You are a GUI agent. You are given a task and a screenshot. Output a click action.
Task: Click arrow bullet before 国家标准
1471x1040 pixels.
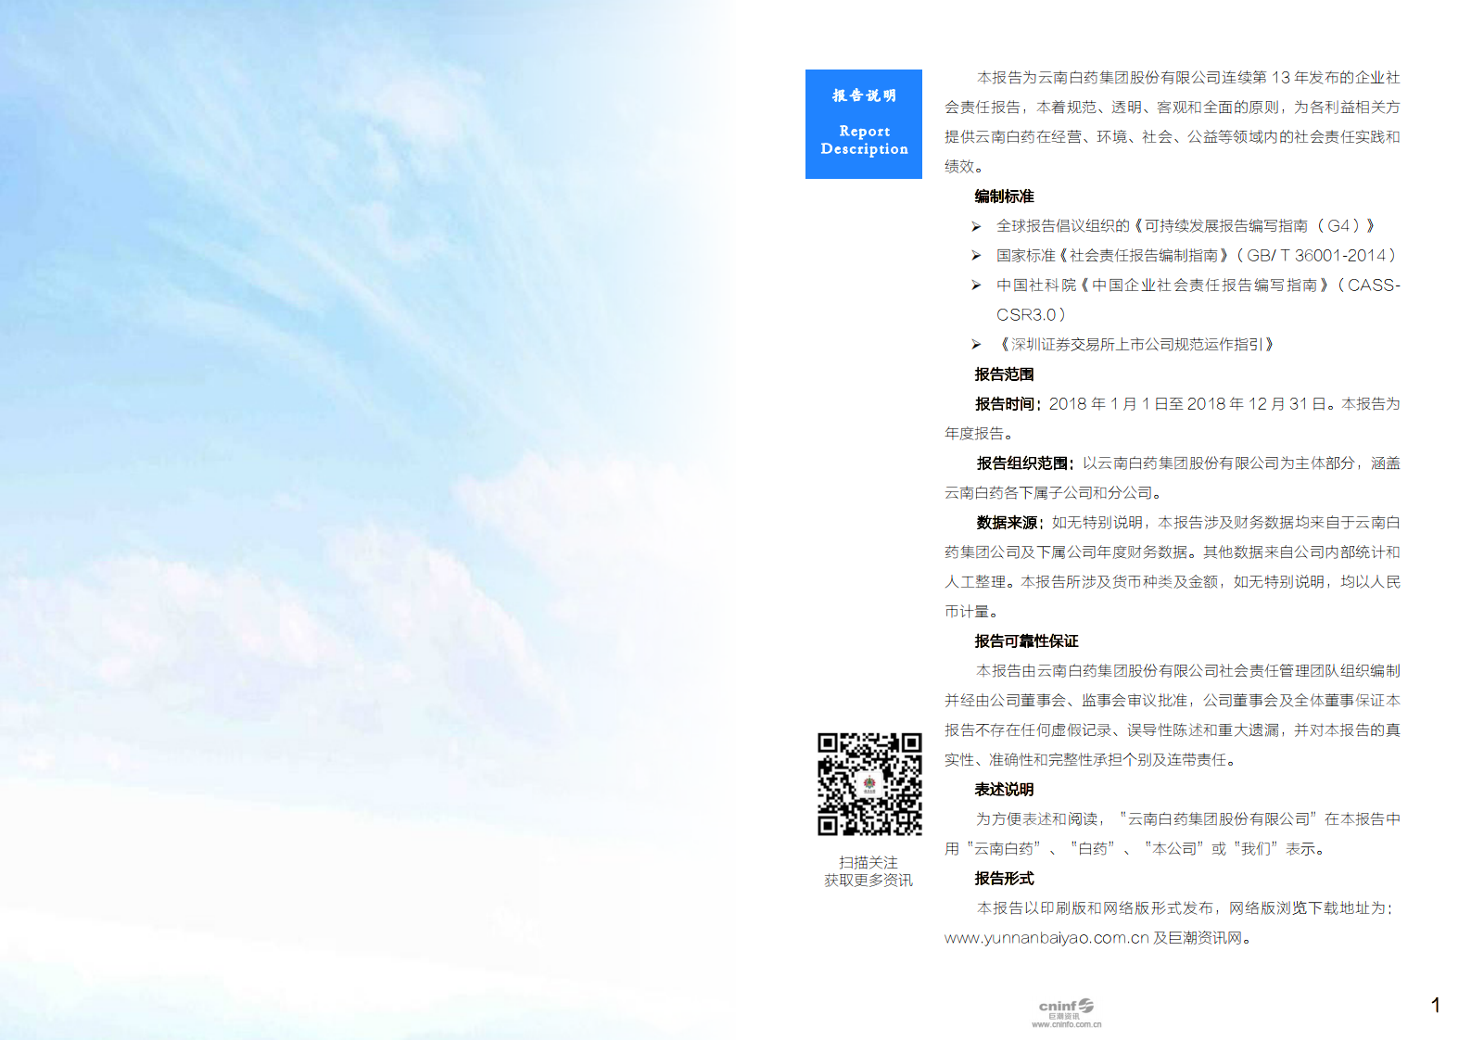[x=976, y=256]
